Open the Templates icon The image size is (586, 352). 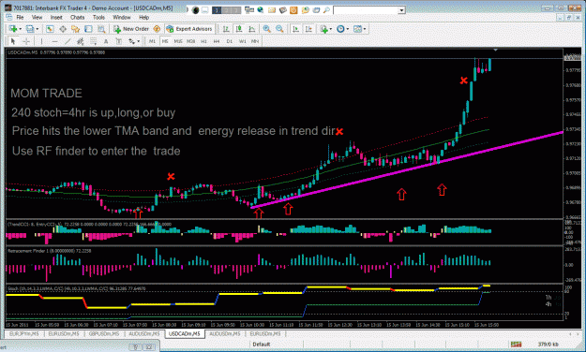(357, 29)
